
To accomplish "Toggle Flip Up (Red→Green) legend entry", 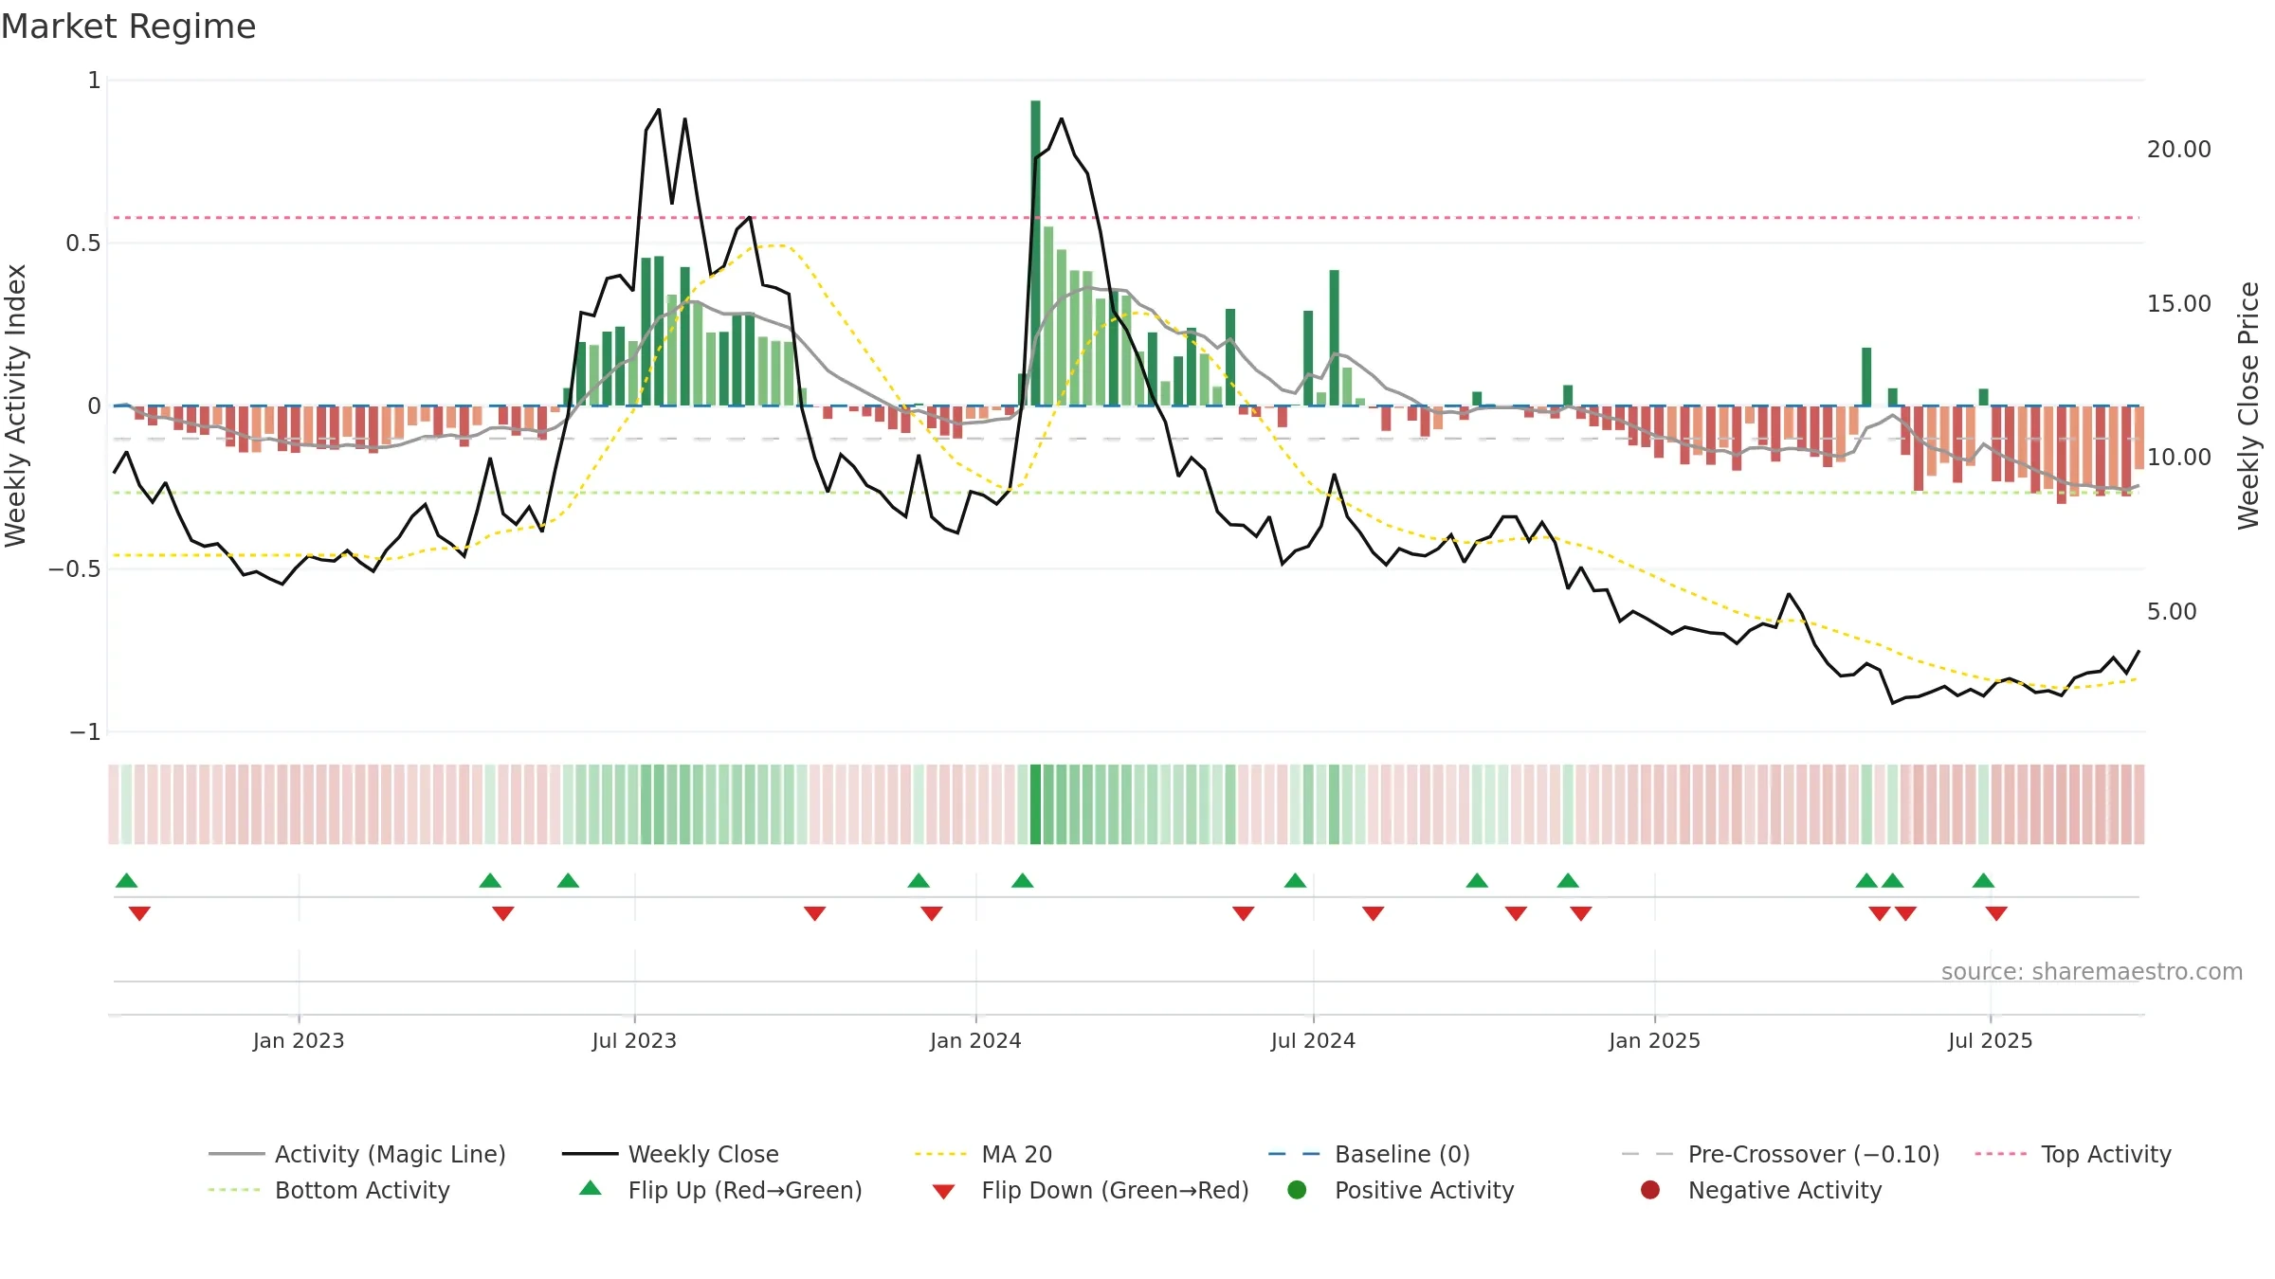I will click(720, 1190).
